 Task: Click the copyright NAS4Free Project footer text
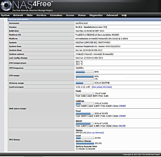(141, 154)
